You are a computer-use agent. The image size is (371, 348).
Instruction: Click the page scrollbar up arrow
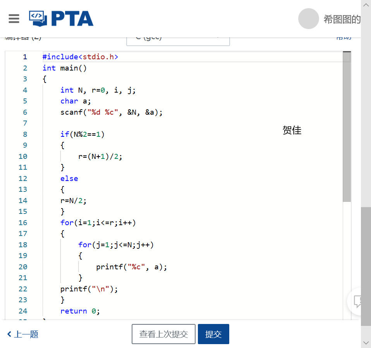pos(366,5)
